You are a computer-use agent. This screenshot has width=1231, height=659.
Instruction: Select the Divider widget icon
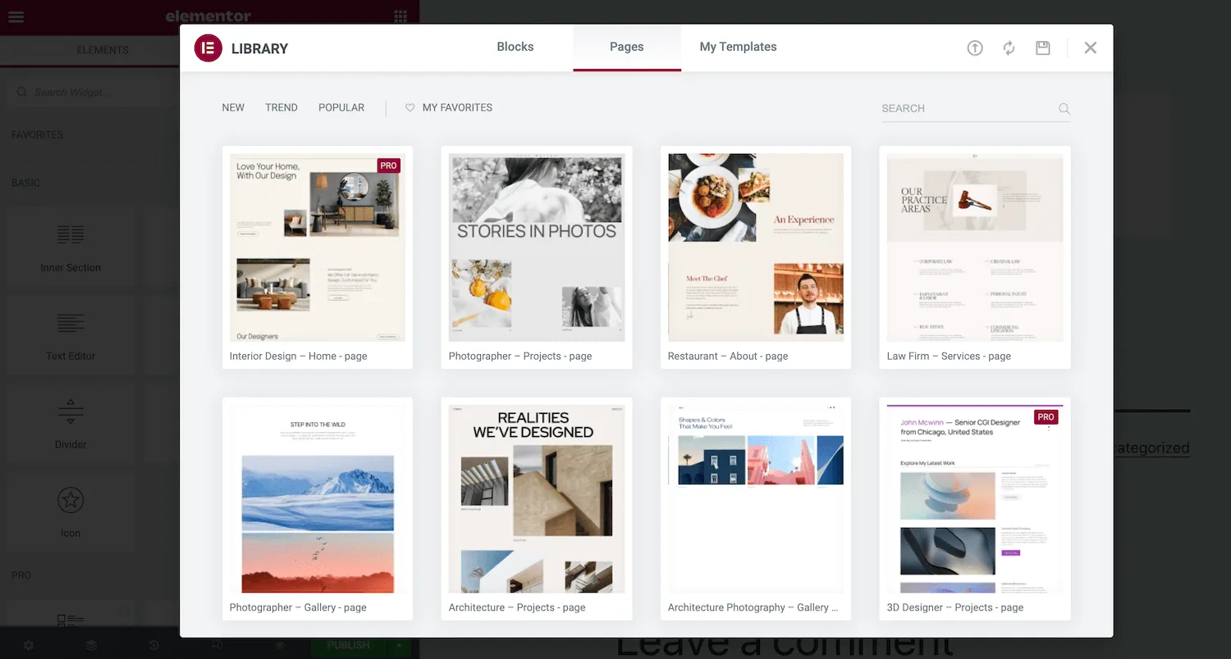(71, 412)
